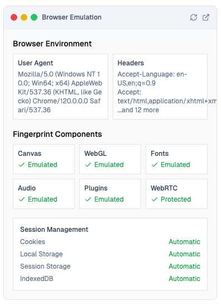Click the Session Storage row label

pos(45,266)
